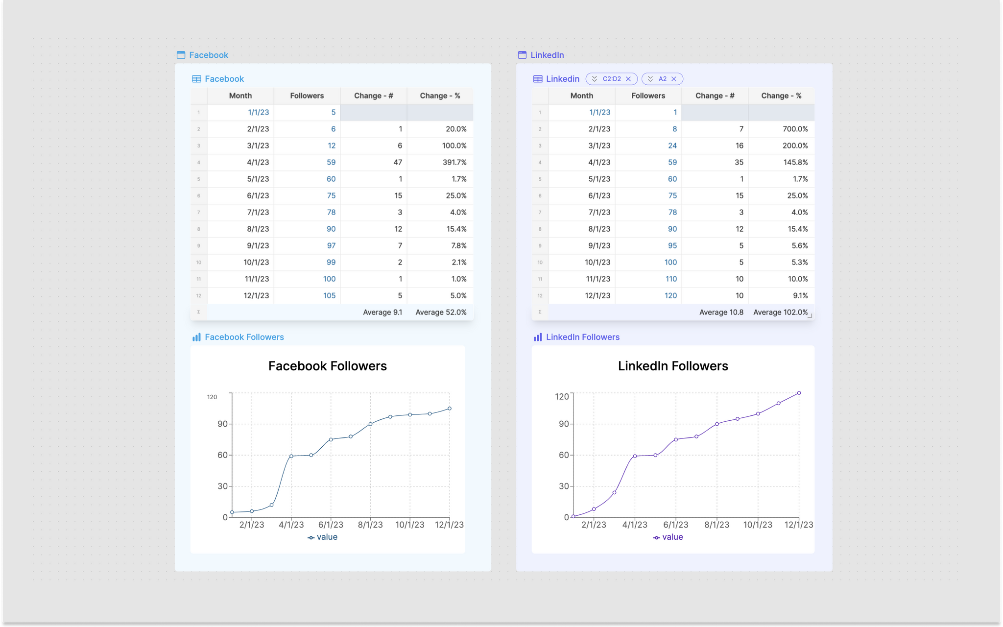Click Facebook 391.7% change cell
This screenshot has width=1003, height=627.
[440, 162]
